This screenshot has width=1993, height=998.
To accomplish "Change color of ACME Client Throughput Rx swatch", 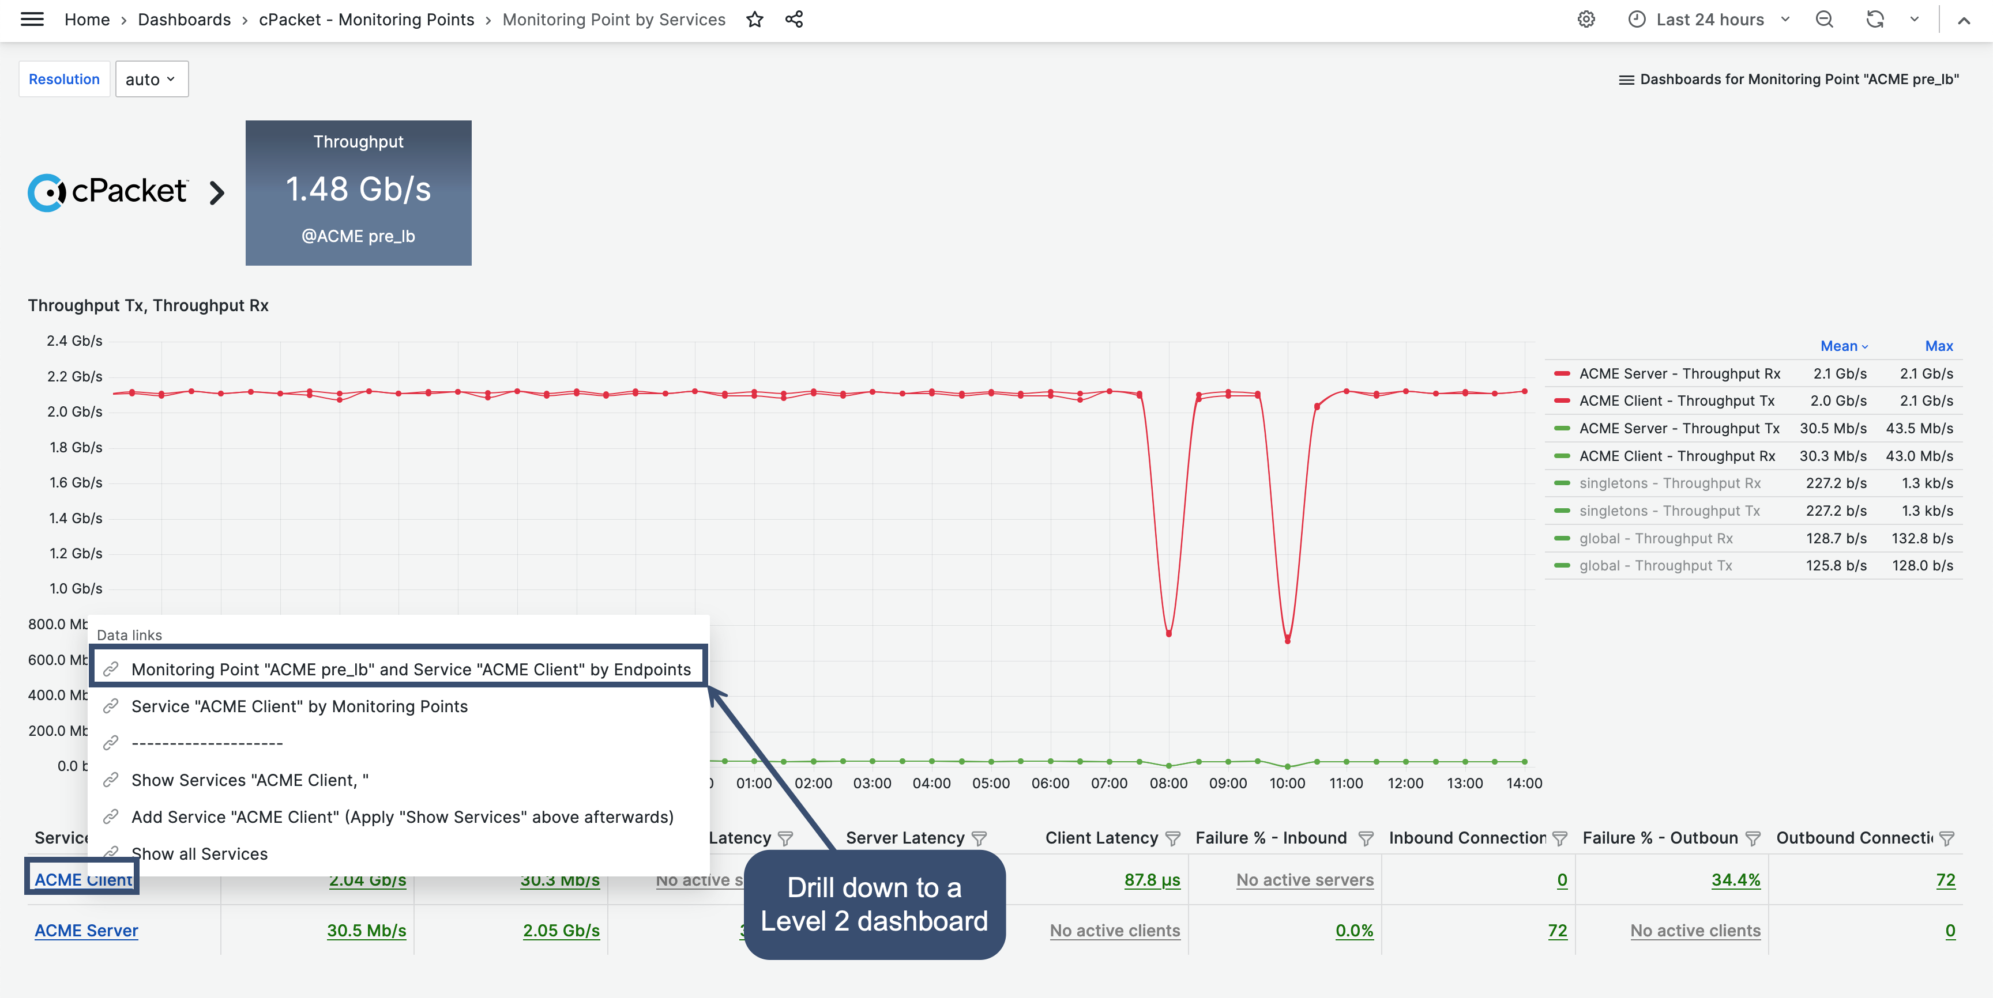I will pos(1561,456).
